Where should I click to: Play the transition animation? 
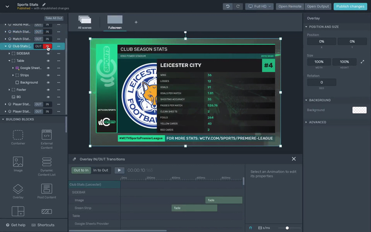click(x=119, y=170)
